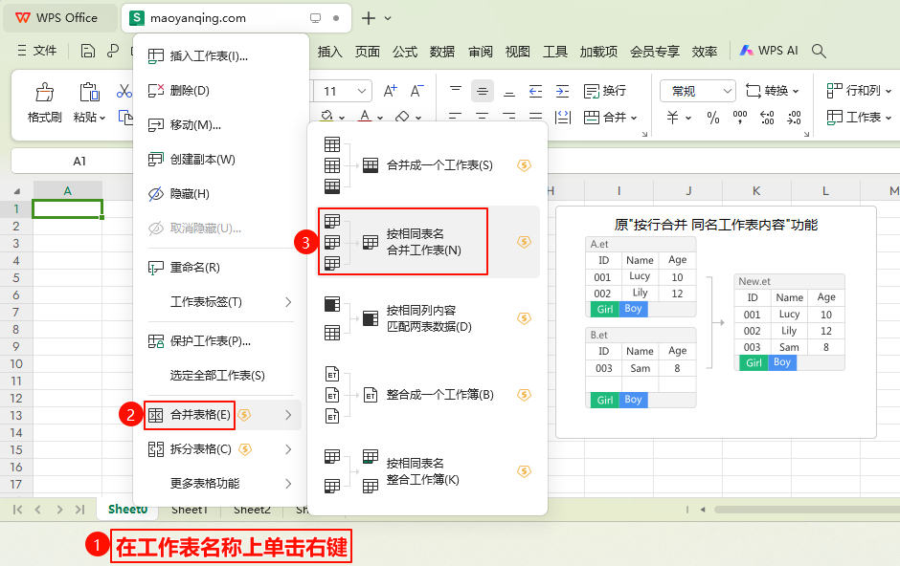Click the WPS AI button
900x566 pixels.
point(767,51)
